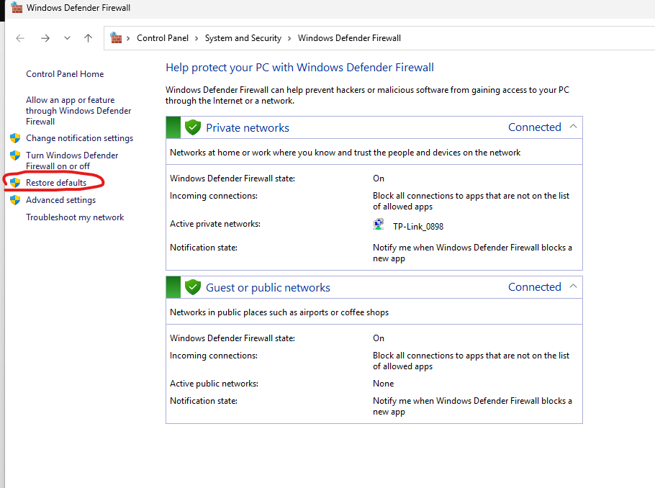Collapse Private networks section chevron
Screen dimensions: 655x488
(x=573, y=127)
